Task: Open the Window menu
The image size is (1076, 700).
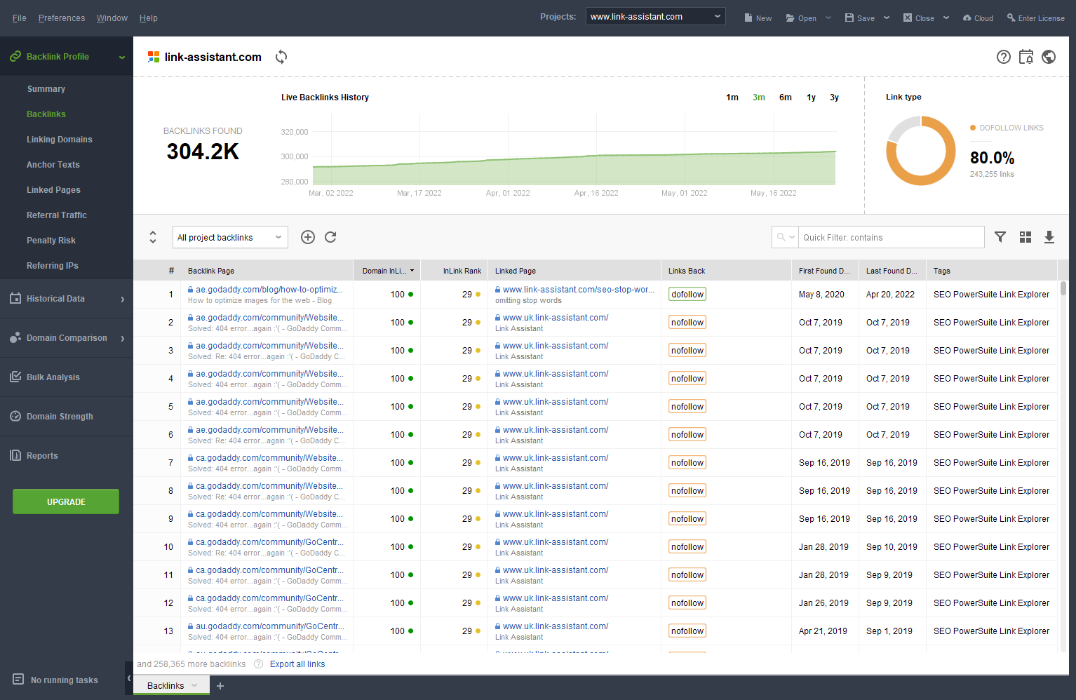Action: [x=112, y=18]
